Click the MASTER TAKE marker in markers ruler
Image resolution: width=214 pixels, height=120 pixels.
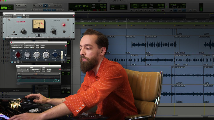pos(89,25)
